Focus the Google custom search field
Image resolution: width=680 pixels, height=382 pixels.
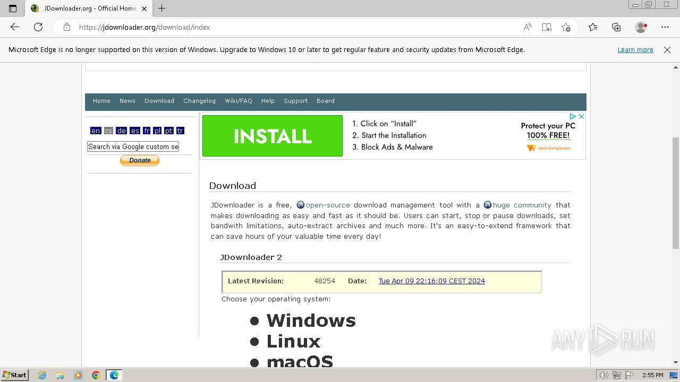(133, 146)
